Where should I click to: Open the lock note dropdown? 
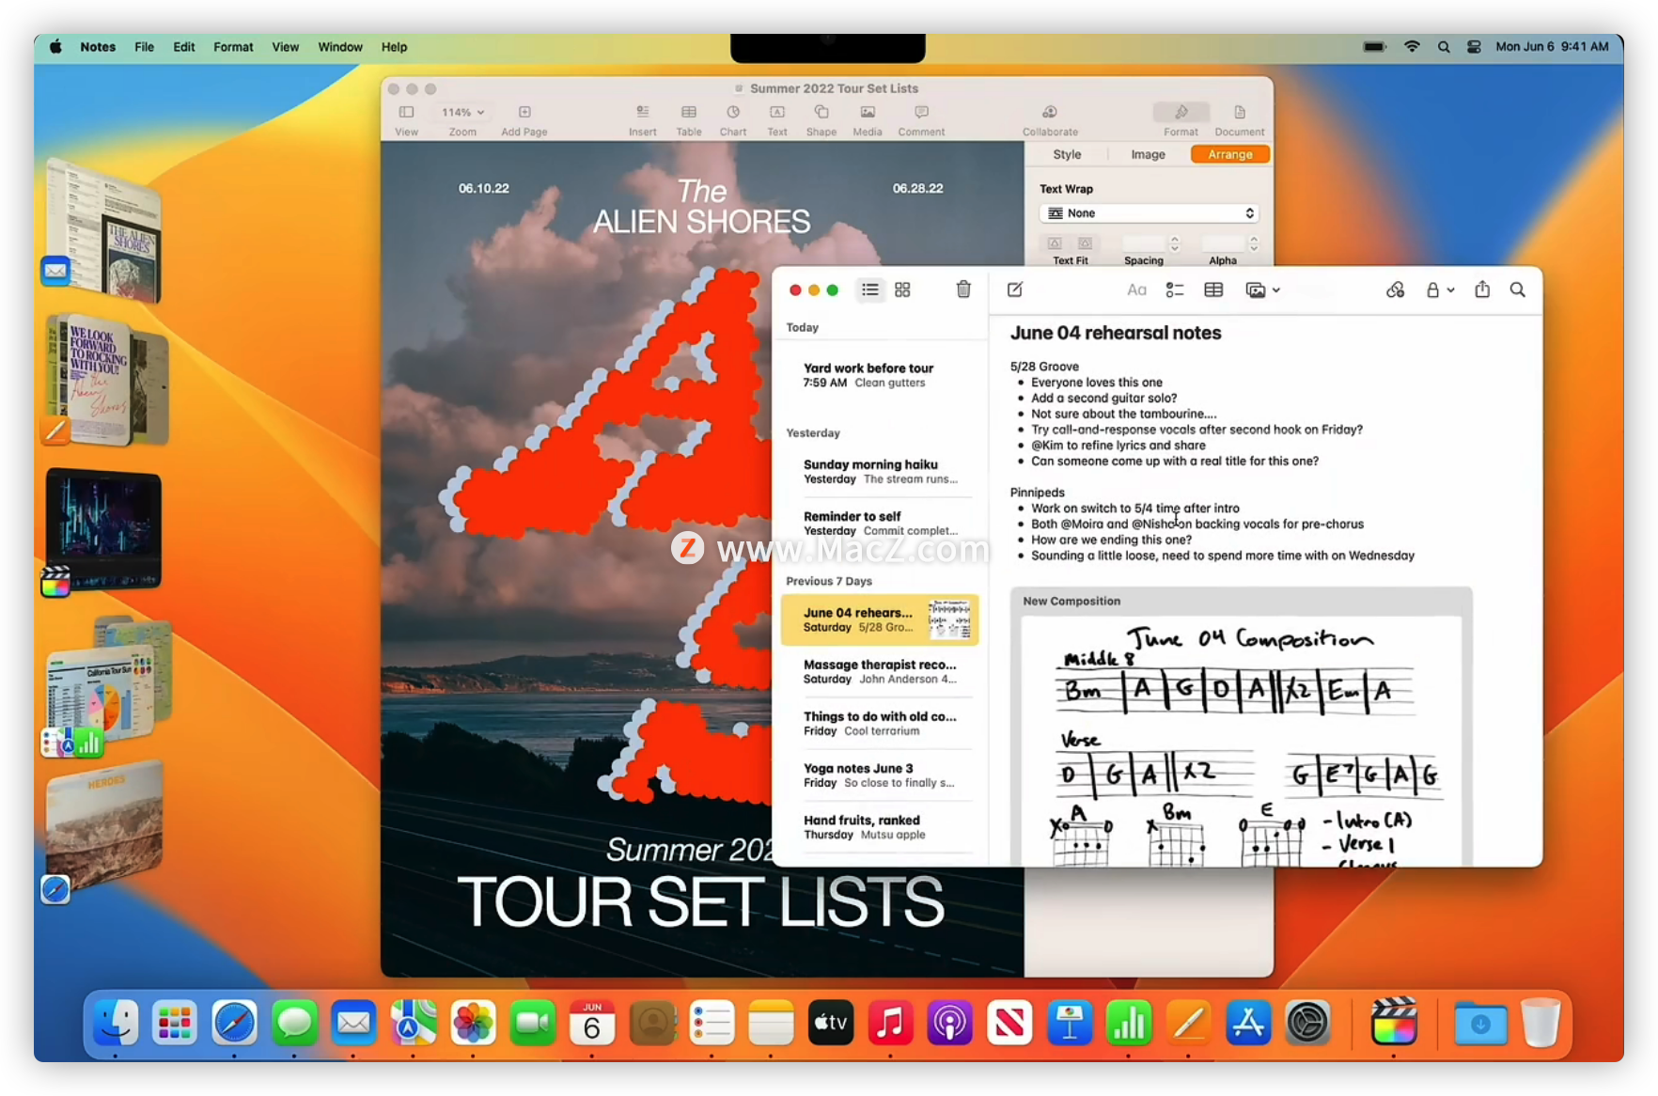tap(1440, 290)
